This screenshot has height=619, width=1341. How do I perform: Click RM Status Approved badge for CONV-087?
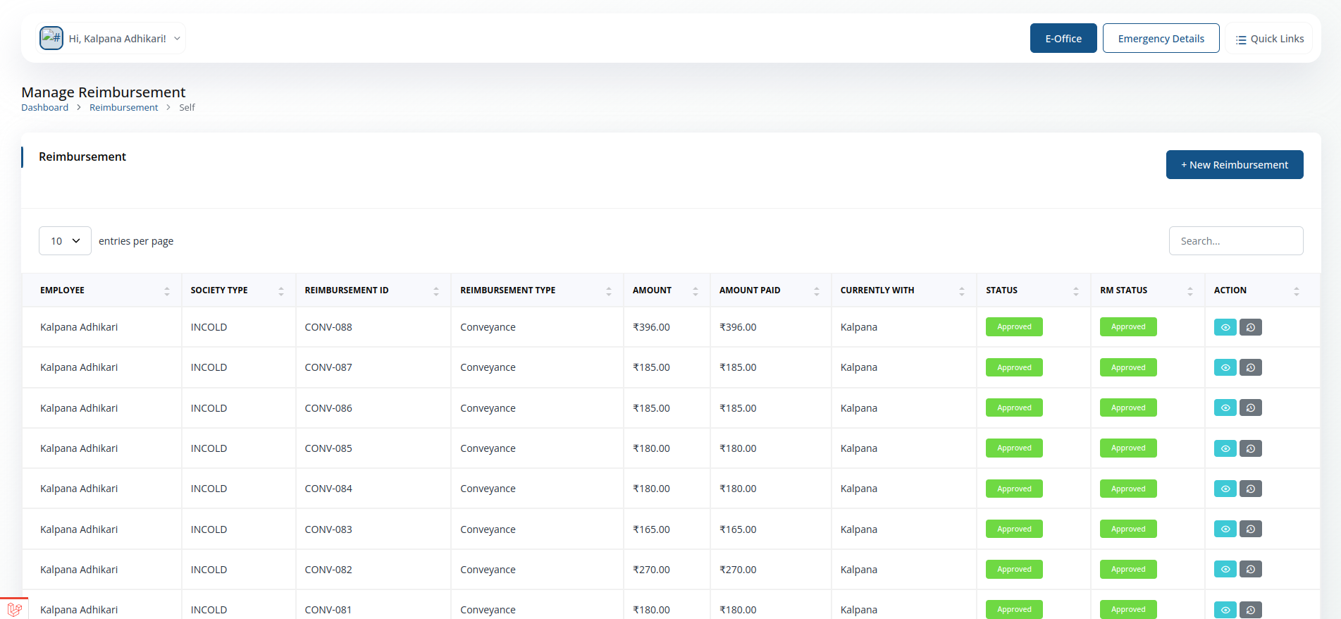[1128, 367]
